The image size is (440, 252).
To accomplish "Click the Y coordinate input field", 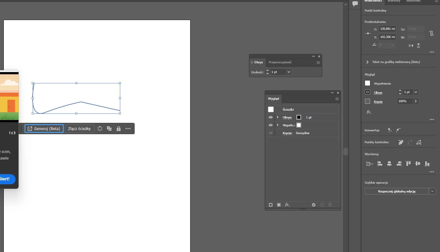I will pyautogui.click(x=387, y=37).
